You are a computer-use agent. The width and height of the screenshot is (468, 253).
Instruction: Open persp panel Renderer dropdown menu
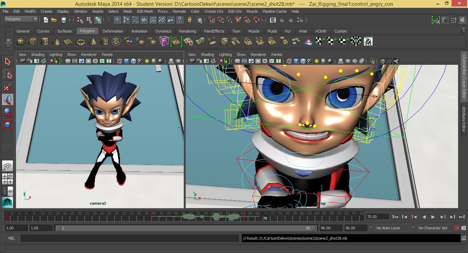tap(258, 55)
